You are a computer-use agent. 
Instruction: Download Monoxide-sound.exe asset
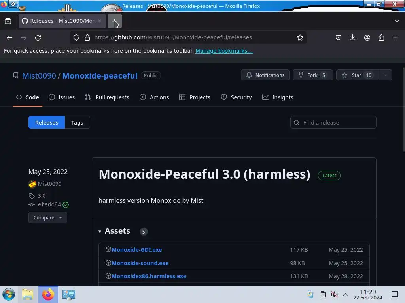140,263
